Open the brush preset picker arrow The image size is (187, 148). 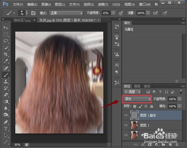pos(27,13)
